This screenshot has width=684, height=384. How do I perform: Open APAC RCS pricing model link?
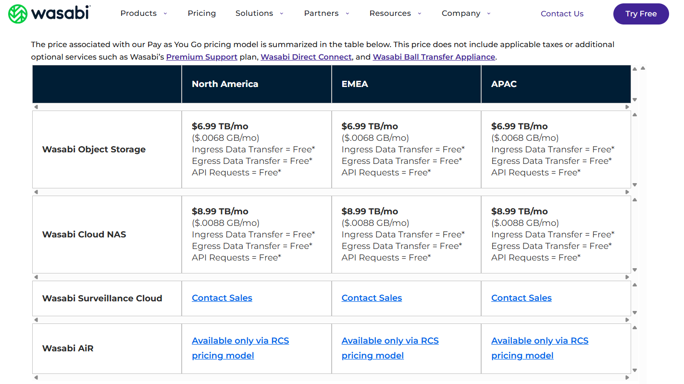click(x=540, y=348)
